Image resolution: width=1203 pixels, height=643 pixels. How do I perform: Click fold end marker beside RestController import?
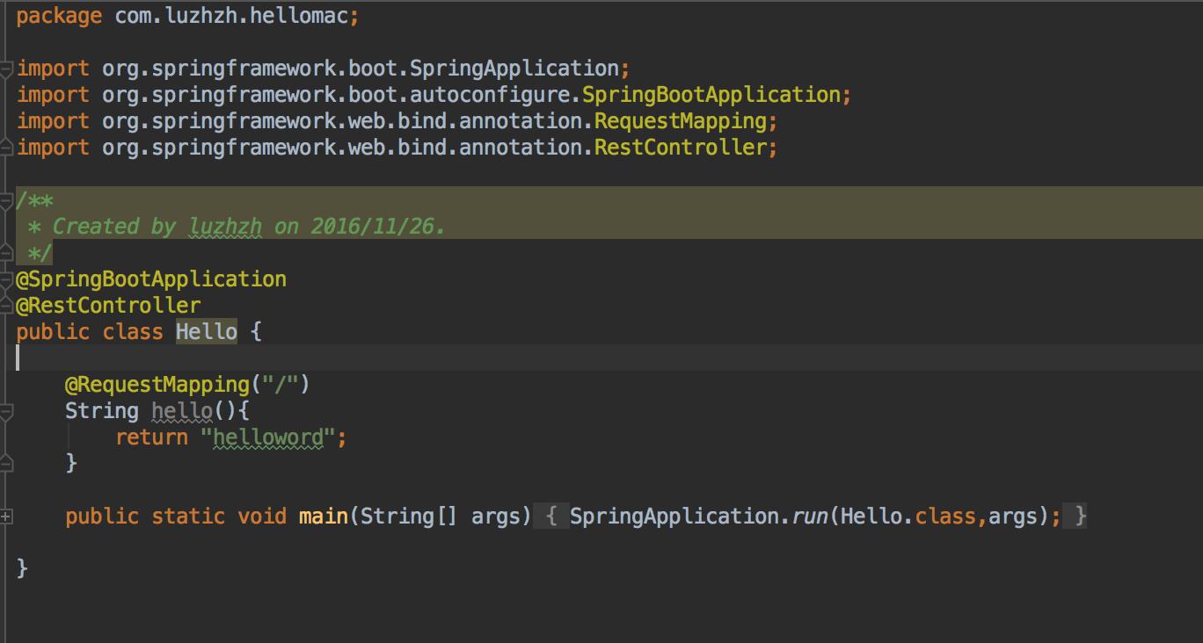click(6, 148)
